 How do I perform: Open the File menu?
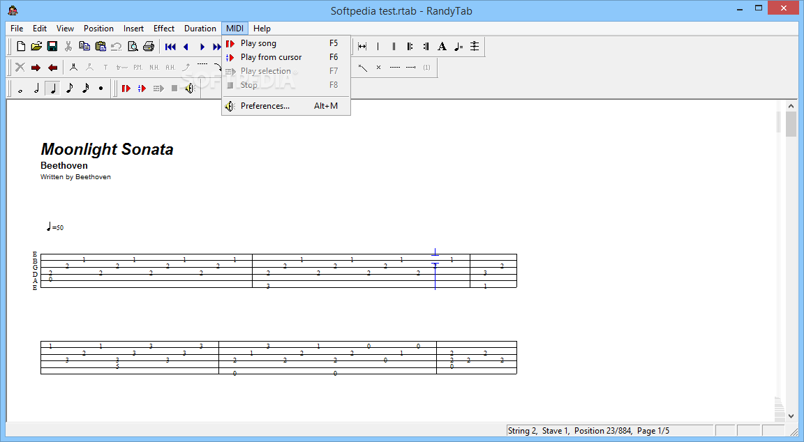click(x=17, y=28)
